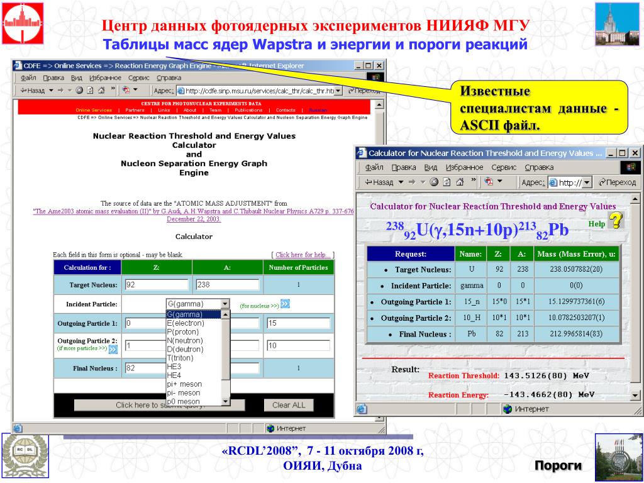Click Outgoing Particle 1 number field 15
This screenshot has height=483, width=644.
coord(298,323)
